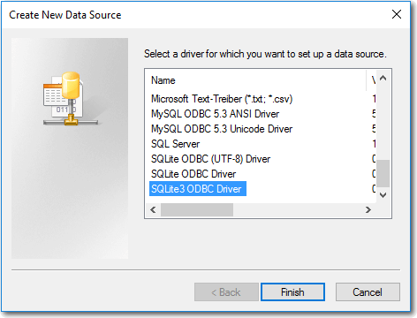The height and width of the screenshot is (318, 417).
Task: Click the driver list scroll-down arrow
Action: [383, 195]
